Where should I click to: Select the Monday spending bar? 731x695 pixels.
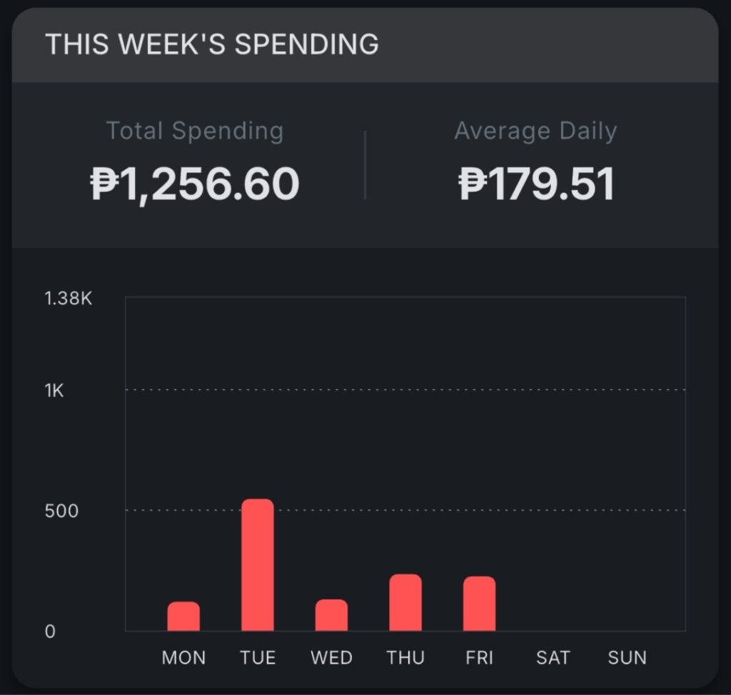(x=183, y=616)
